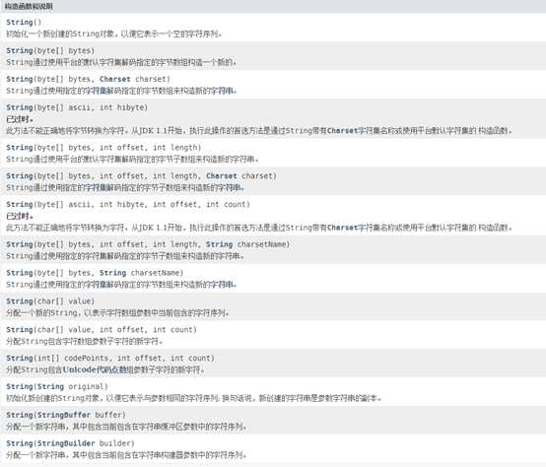Viewport: 546px width, 467px height.
Task: Click String parameter type in String(byte[] bytes, String charsetName)
Action: (112, 273)
